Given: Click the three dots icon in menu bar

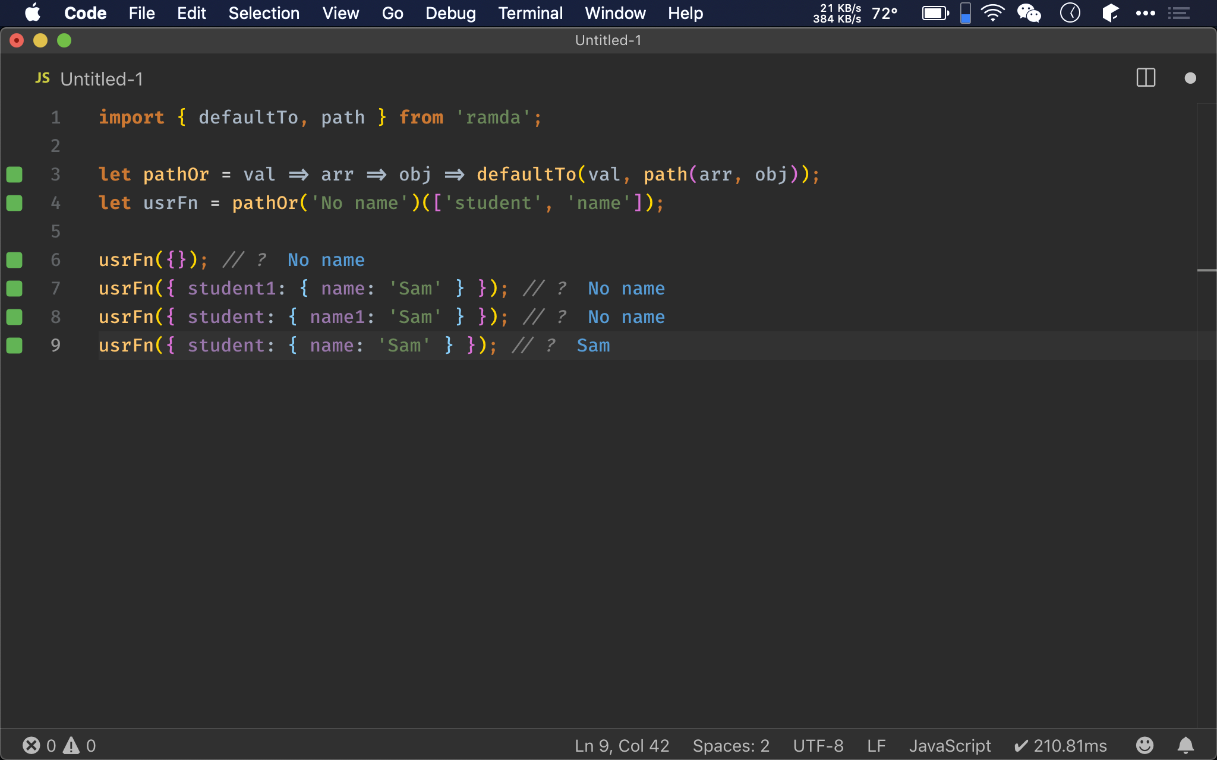Looking at the screenshot, I should coord(1145,13).
